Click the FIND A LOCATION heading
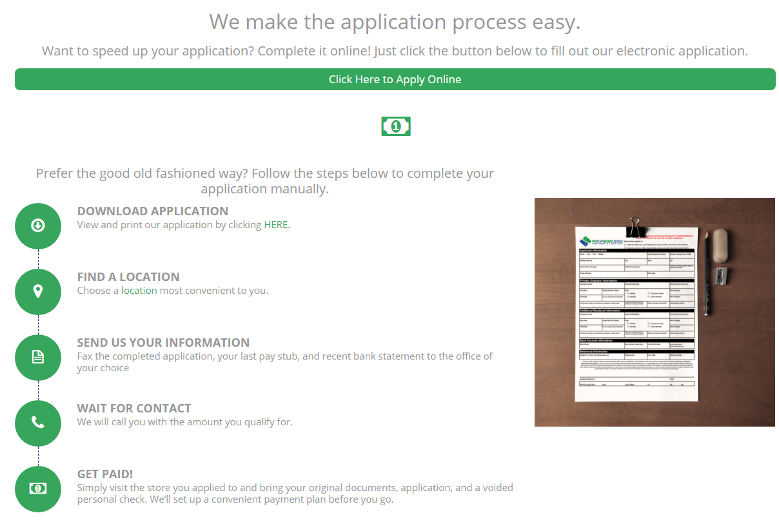This screenshot has width=779, height=522. pos(128,276)
